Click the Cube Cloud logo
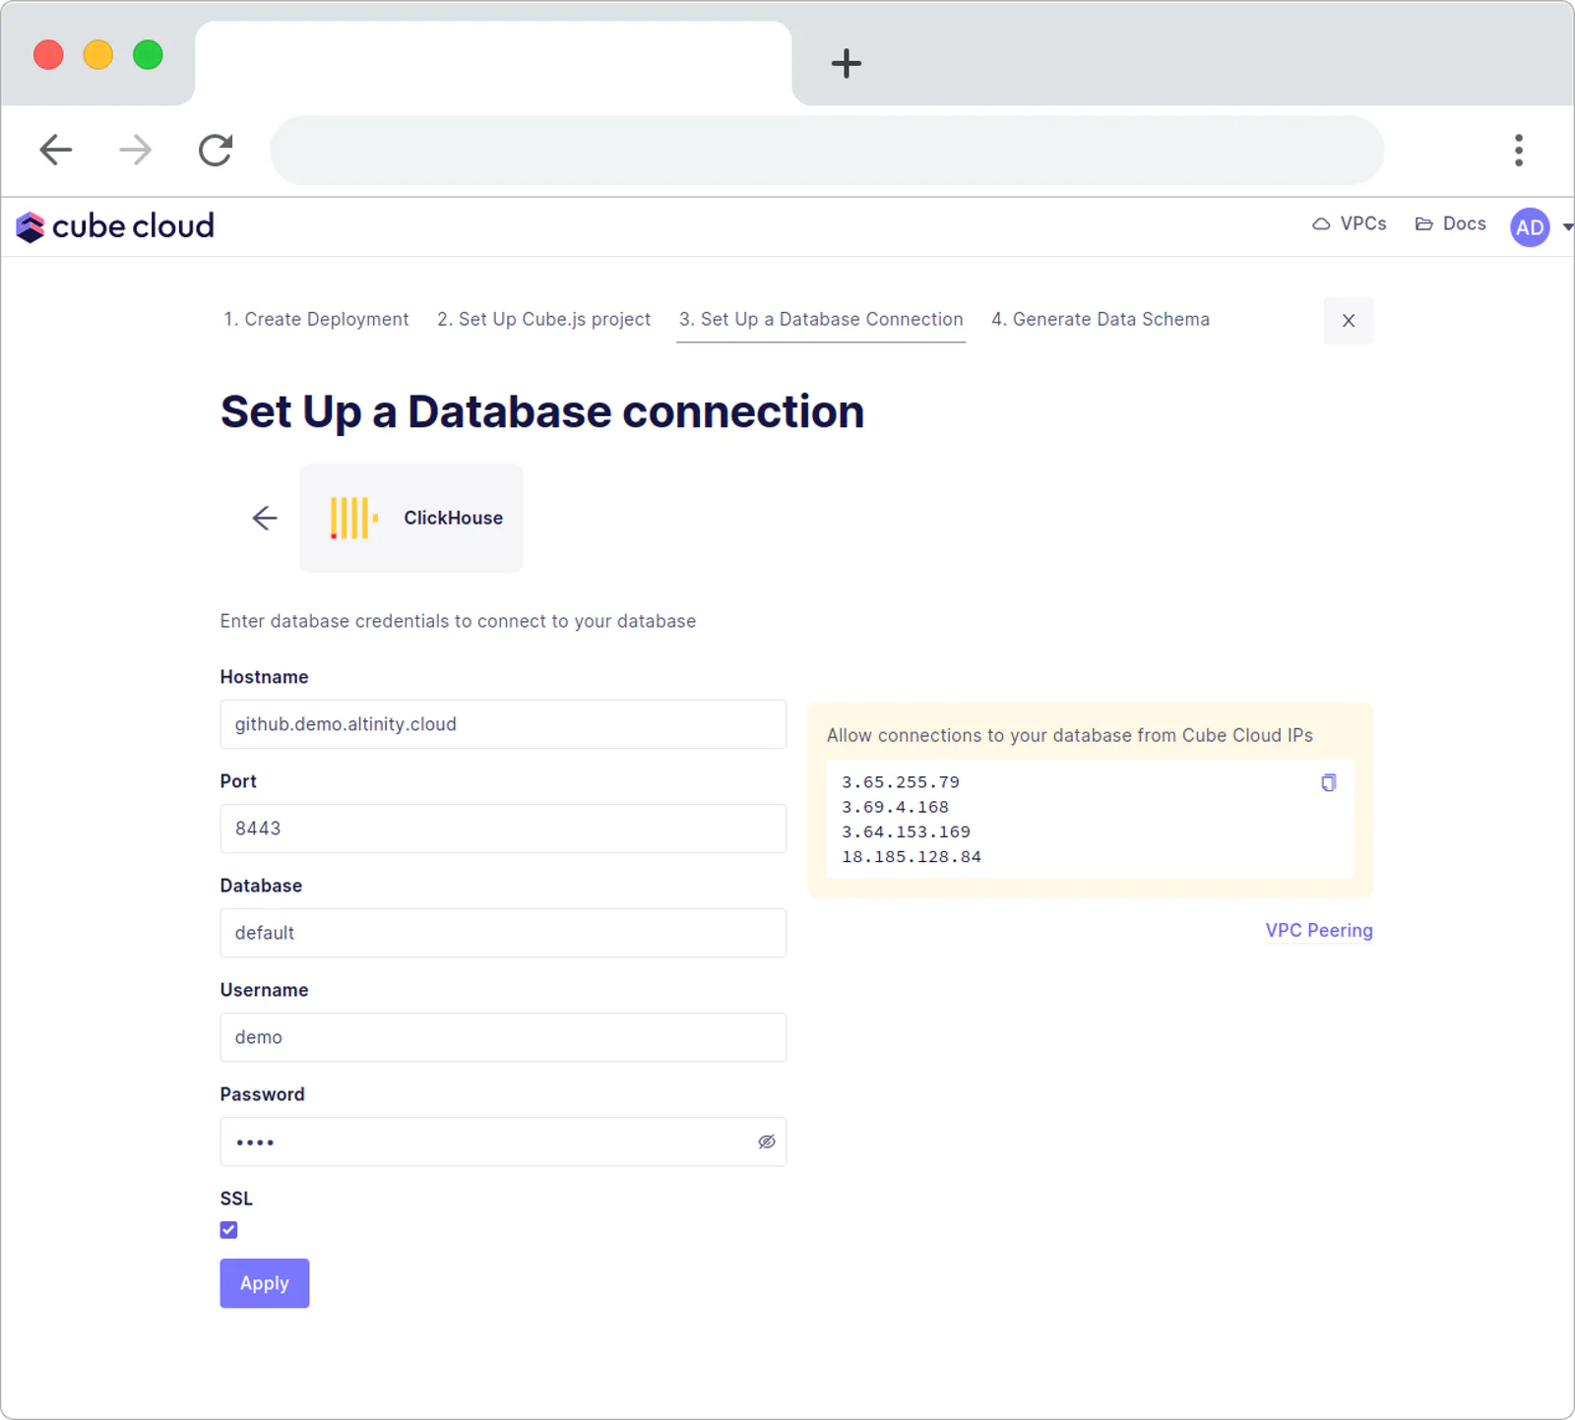The width and height of the screenshot is (1575, 1420). [115, 226]
